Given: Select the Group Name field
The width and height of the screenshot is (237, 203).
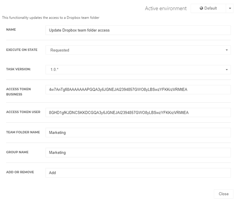Looking at the screenshot, I should [x=138, y=153].
